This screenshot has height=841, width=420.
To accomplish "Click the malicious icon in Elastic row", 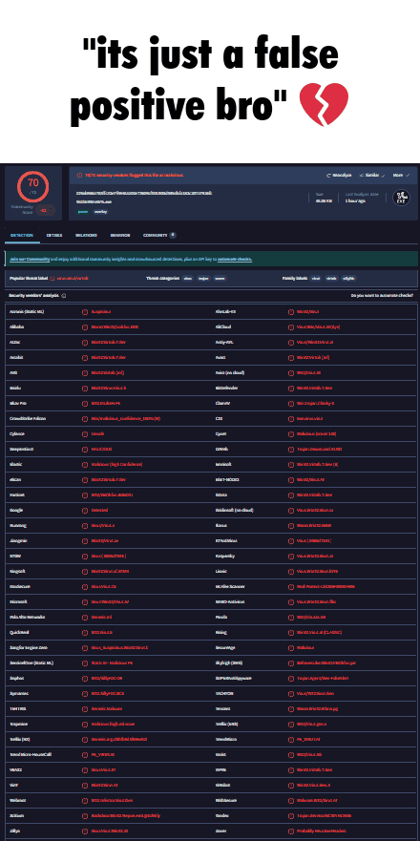I will pos(85,464).
